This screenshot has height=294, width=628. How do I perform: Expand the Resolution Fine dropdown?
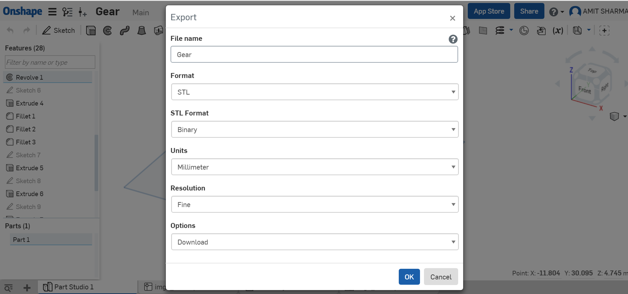click(314, 204)
